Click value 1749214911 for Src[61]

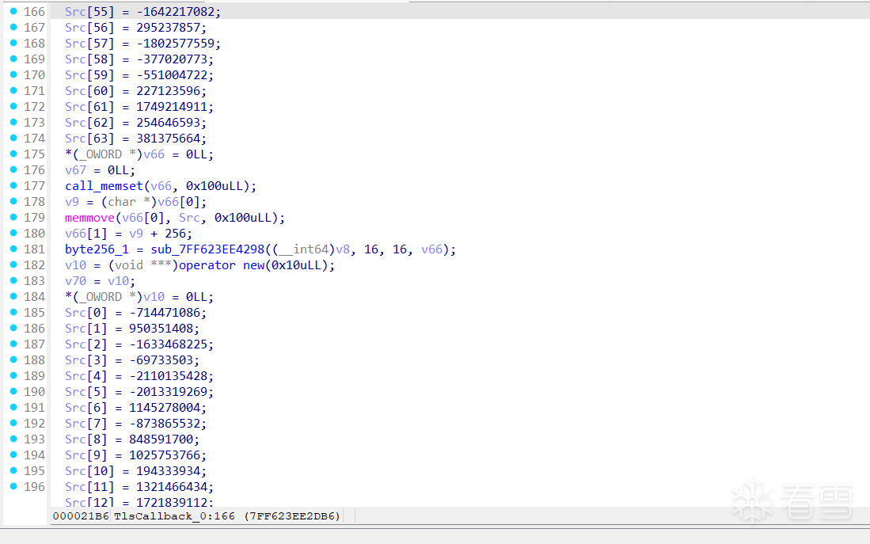(172, 107)
